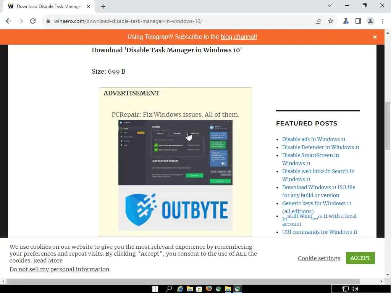Close the Download Disable Task Manager tab
This screenshot has height=293, width=391.
(x=89, y=6)
